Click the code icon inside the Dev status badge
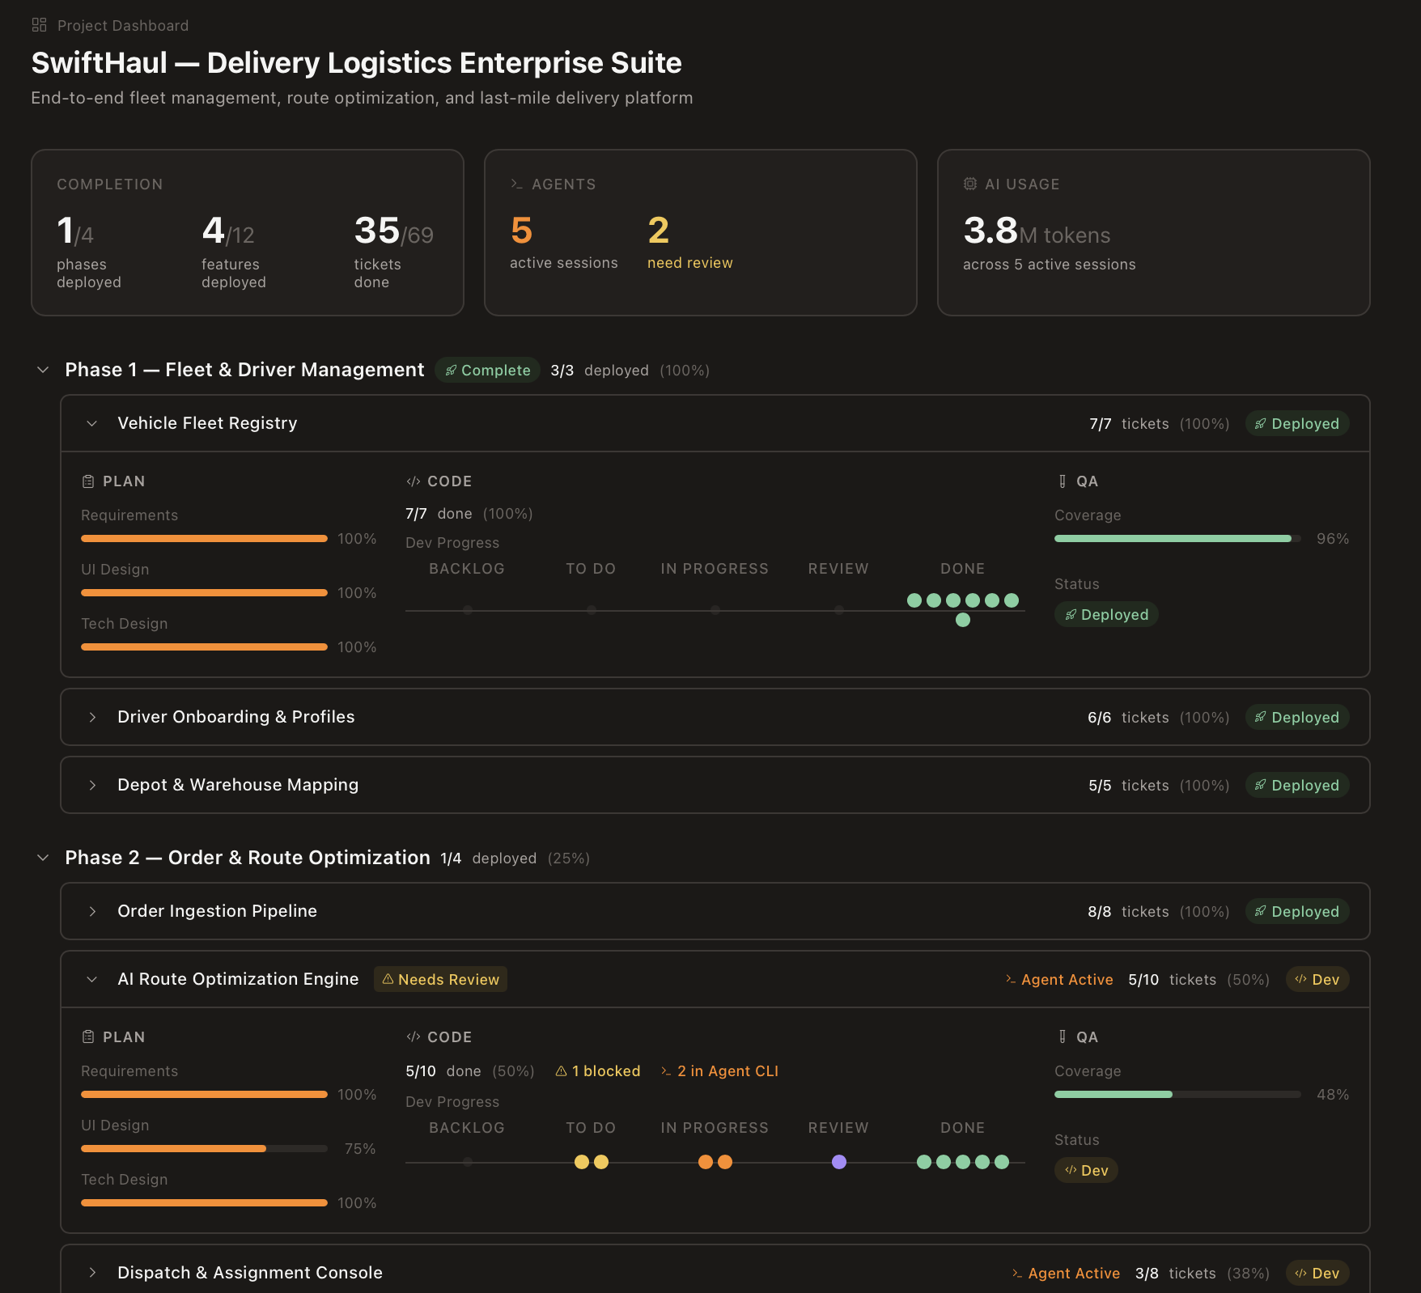This screenshot has height=1293, width=1421. [1070, 1170]
